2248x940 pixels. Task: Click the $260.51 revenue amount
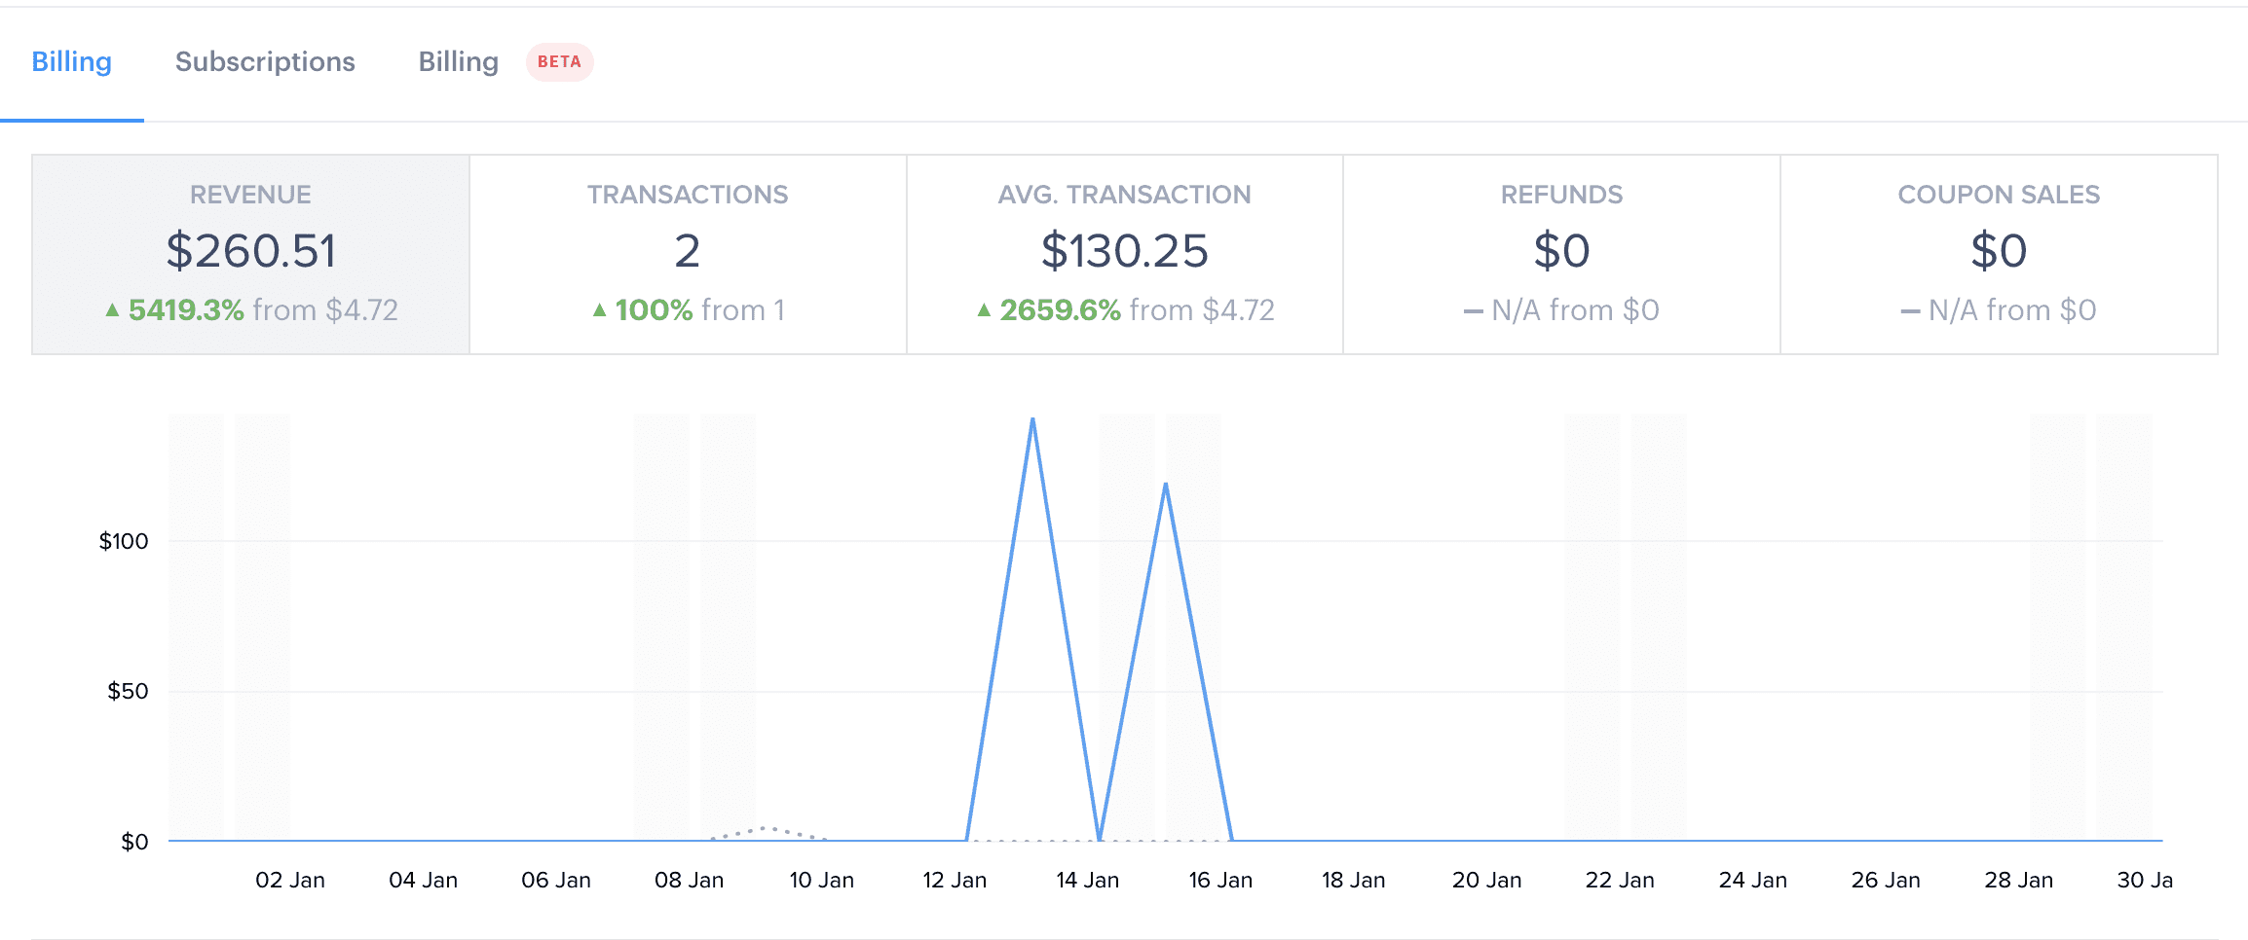coord(250,251)
